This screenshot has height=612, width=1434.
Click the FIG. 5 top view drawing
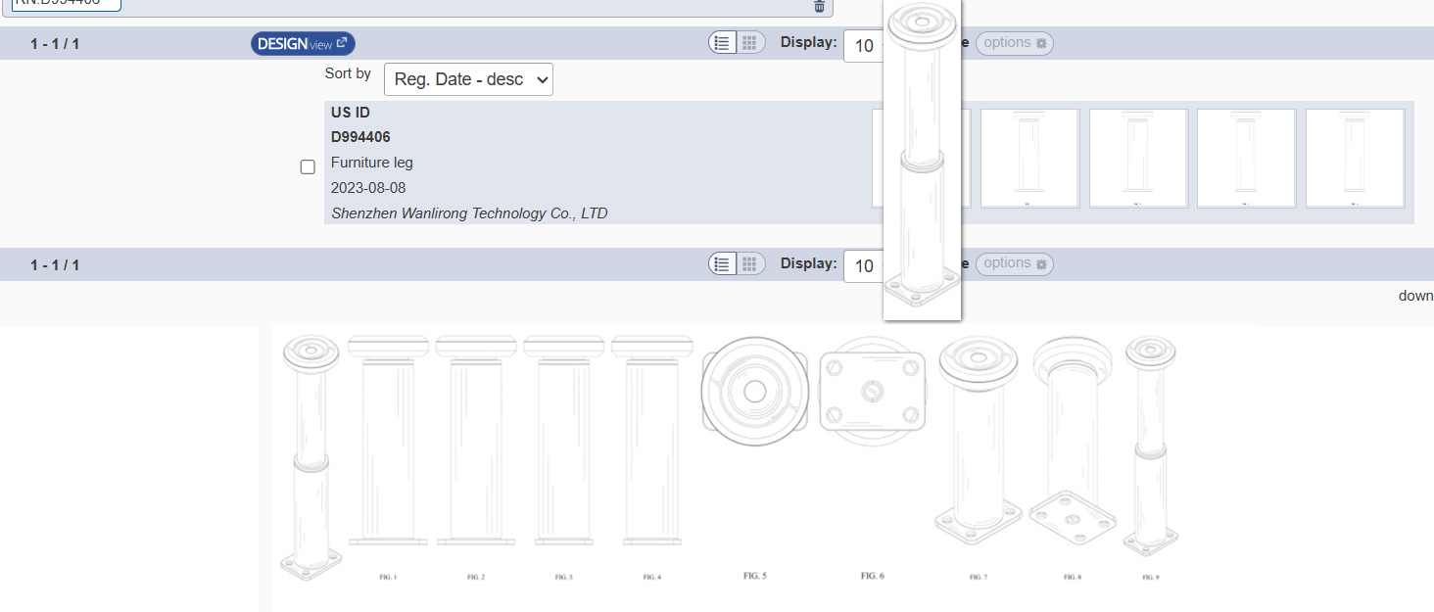pos(754,392)
